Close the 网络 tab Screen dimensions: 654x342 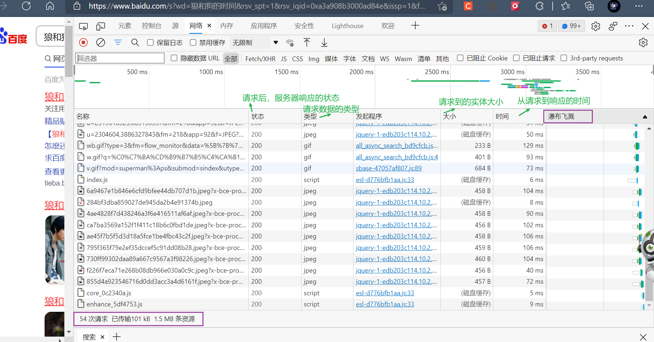[209, 26]
